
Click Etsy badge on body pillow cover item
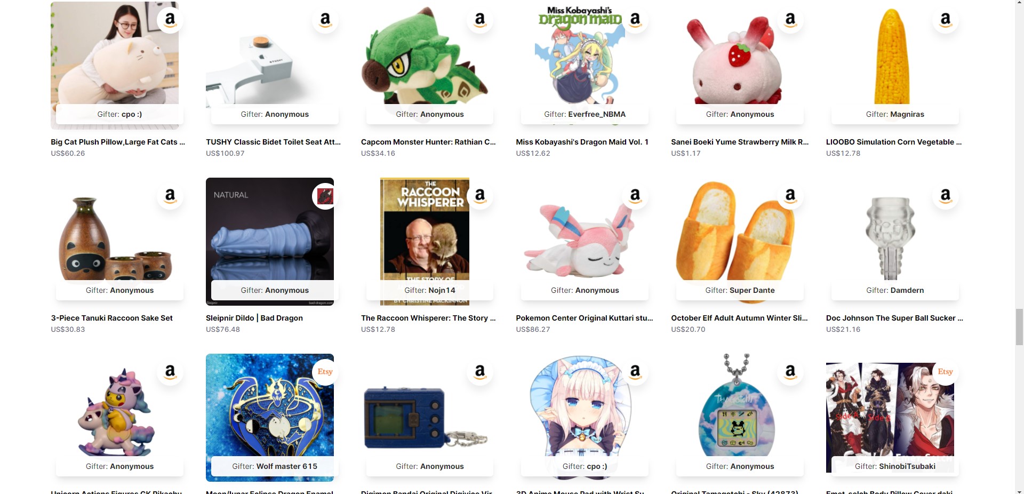[946, 372]
